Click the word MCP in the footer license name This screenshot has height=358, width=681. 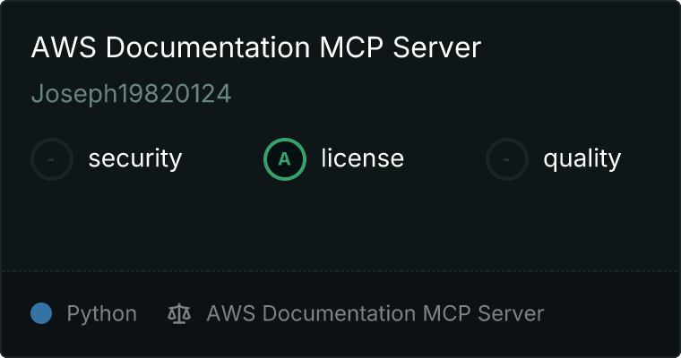[x=445, y=313]
